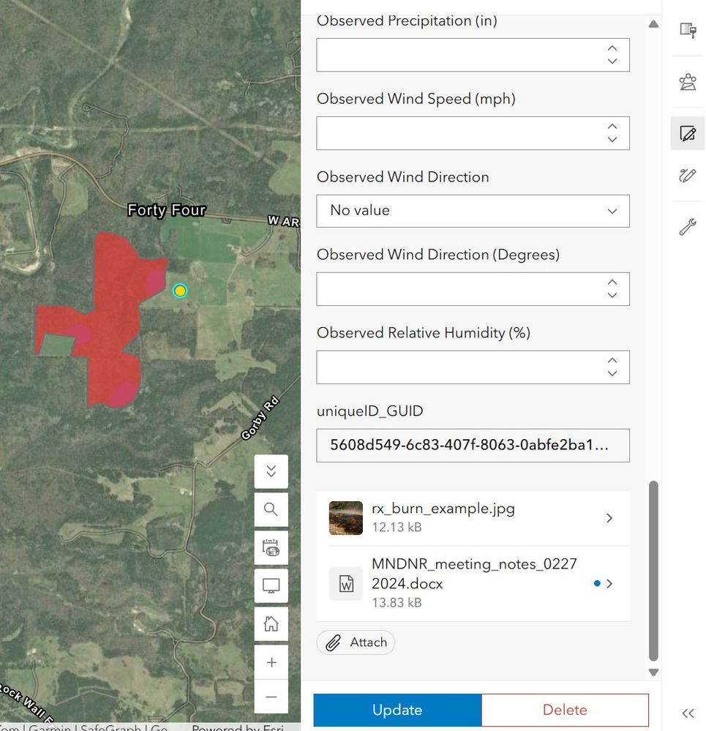Screen dimensions: 706x731
Task: Zoom in with the plus button
Action: pos(271,662)
